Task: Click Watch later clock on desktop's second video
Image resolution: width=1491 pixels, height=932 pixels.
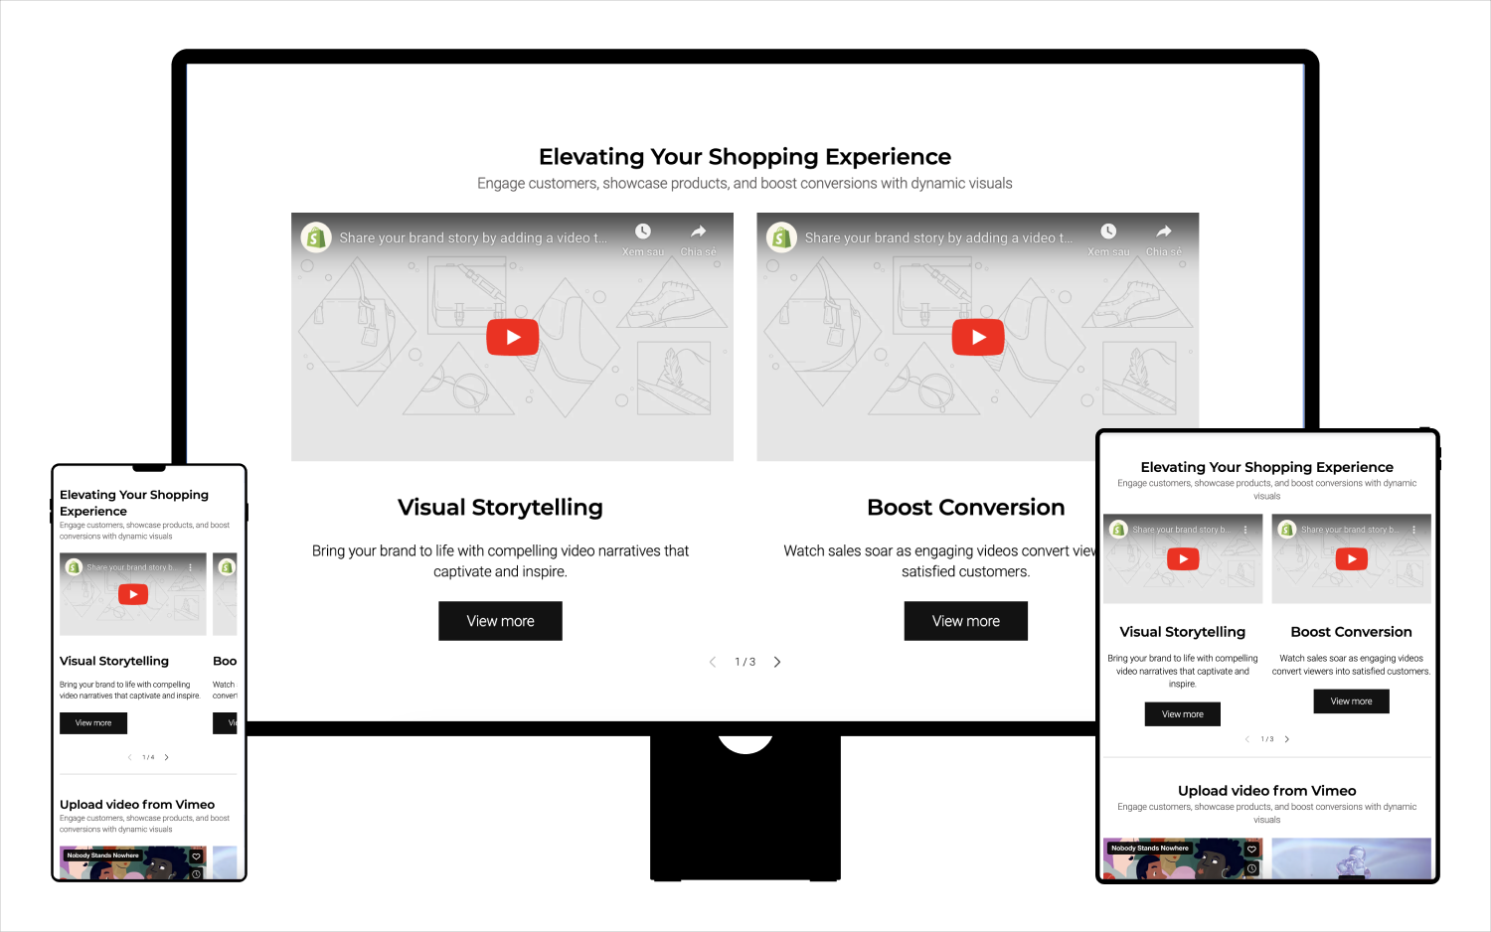Action: tap(1108, 232)
